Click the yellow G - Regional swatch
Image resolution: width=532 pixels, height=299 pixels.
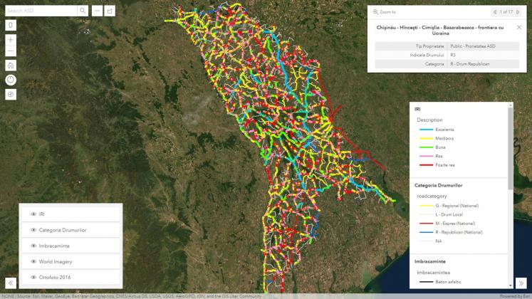coord(426,206)
